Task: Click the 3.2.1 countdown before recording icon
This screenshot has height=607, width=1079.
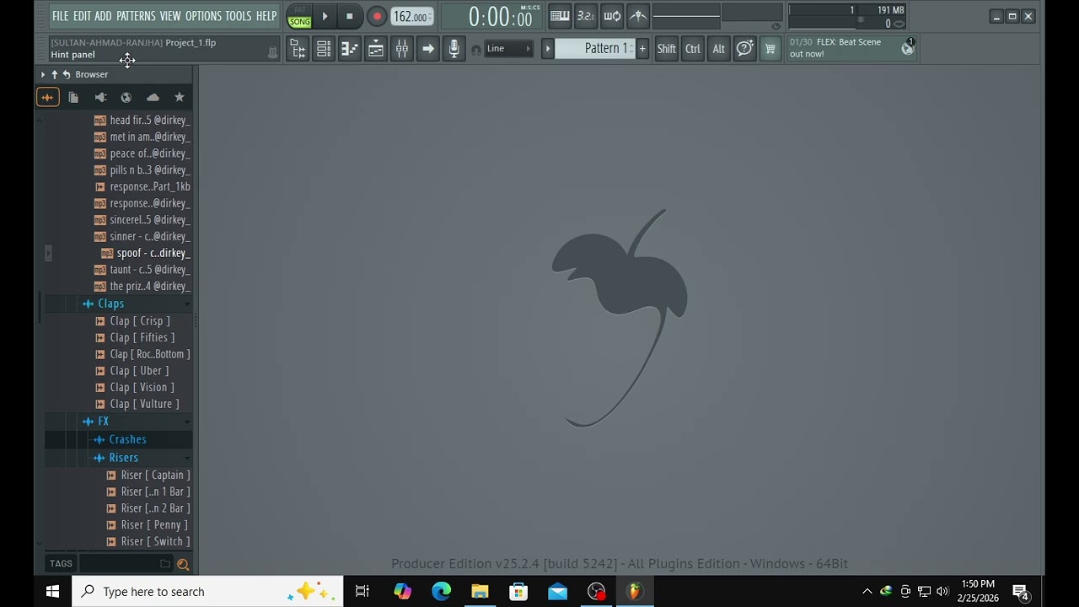Action: (x=586, y=16)
